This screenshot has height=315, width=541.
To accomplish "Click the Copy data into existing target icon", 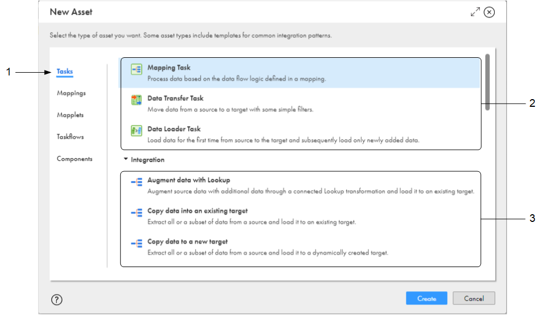I will click(x=137, y=213).
